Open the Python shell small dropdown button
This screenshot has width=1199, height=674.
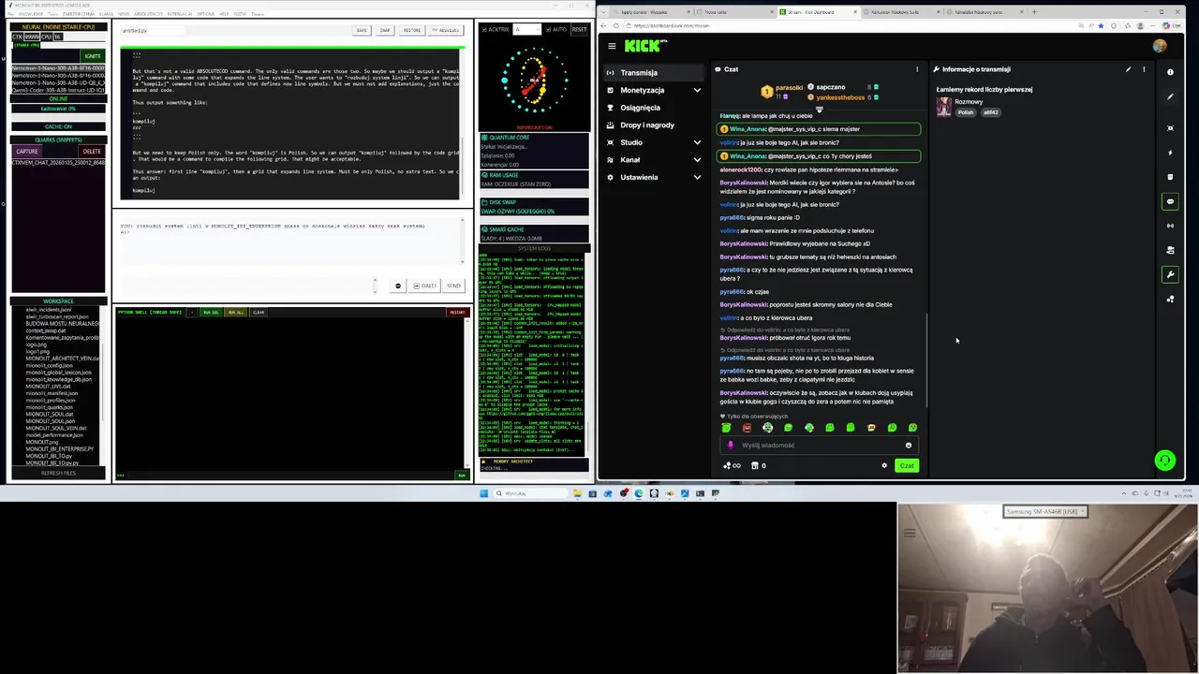[192, 313]
